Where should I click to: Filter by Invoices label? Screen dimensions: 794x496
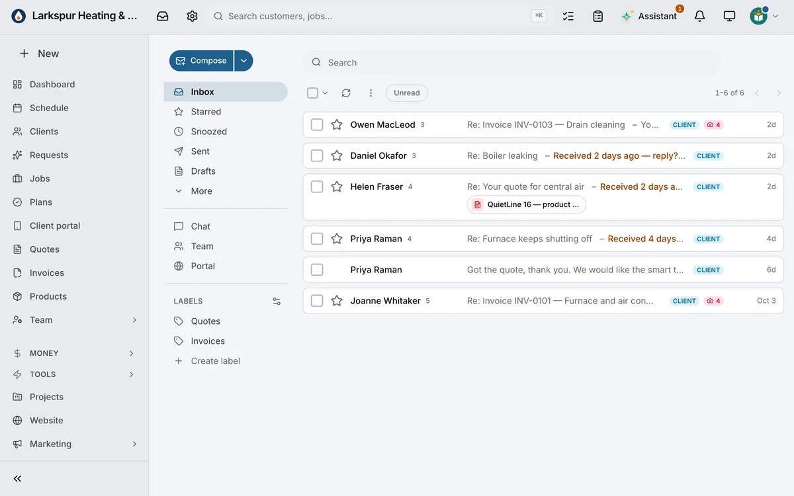(226, 341)
